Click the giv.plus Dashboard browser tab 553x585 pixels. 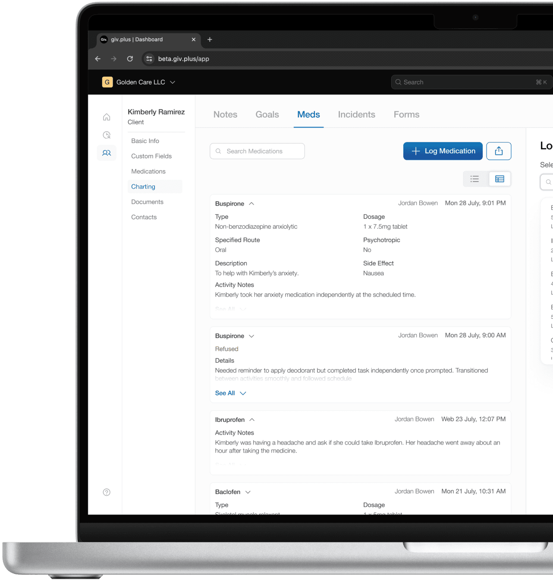(148, 39)
